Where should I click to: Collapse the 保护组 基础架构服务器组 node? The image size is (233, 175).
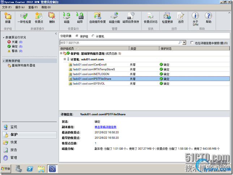tap(61, 53)
